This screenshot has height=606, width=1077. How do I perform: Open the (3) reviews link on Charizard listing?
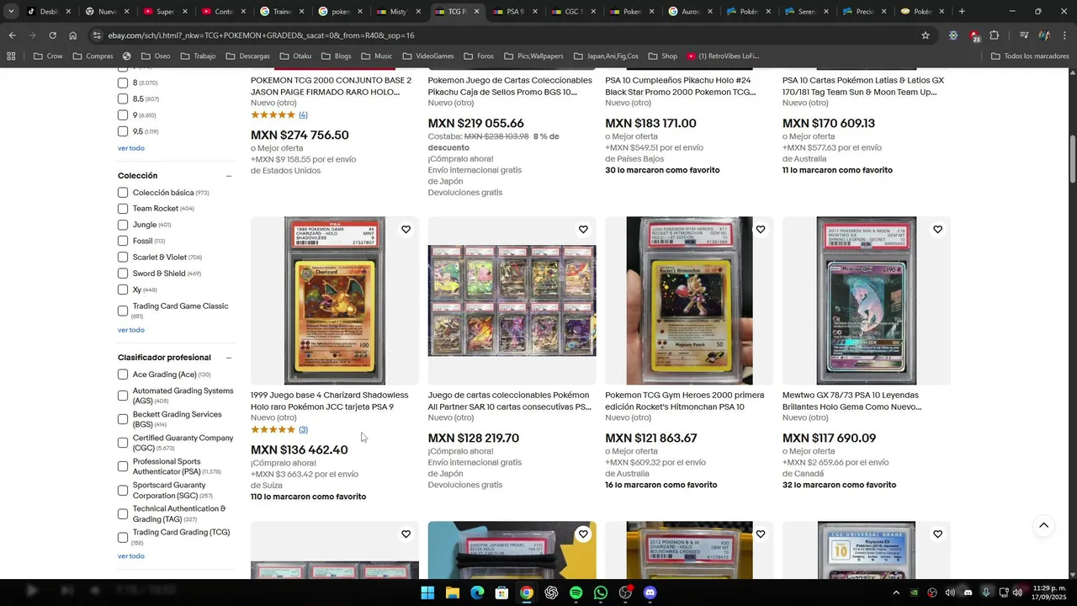[303, 429]
